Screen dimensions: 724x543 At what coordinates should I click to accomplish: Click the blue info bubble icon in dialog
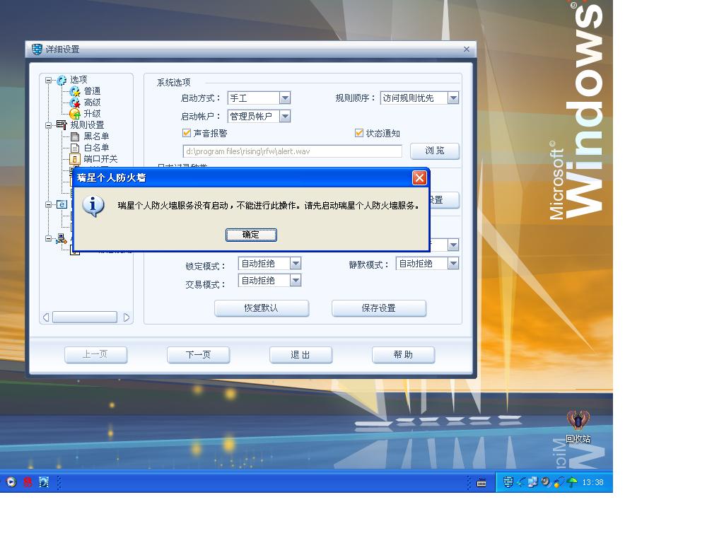[93, 206]
